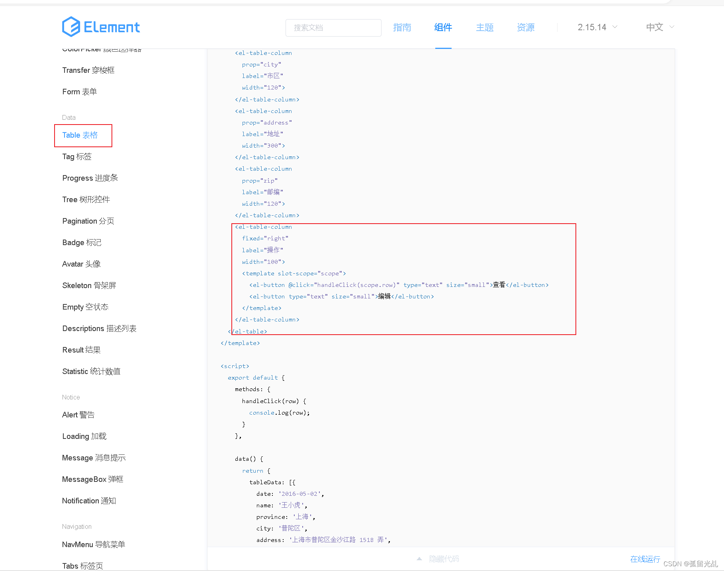724x571 pixels.
Task: Click the 编辑 el-button code line
Action: point(341,296)
